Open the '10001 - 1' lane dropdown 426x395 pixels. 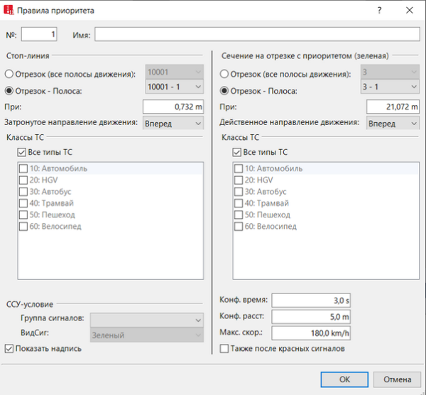coord(174,87)
